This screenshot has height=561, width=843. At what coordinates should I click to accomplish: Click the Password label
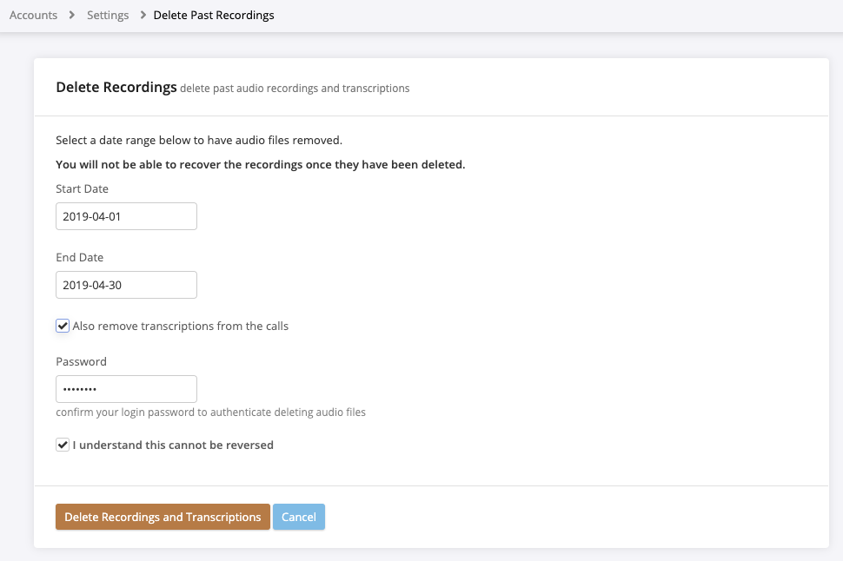coord(81,361)
